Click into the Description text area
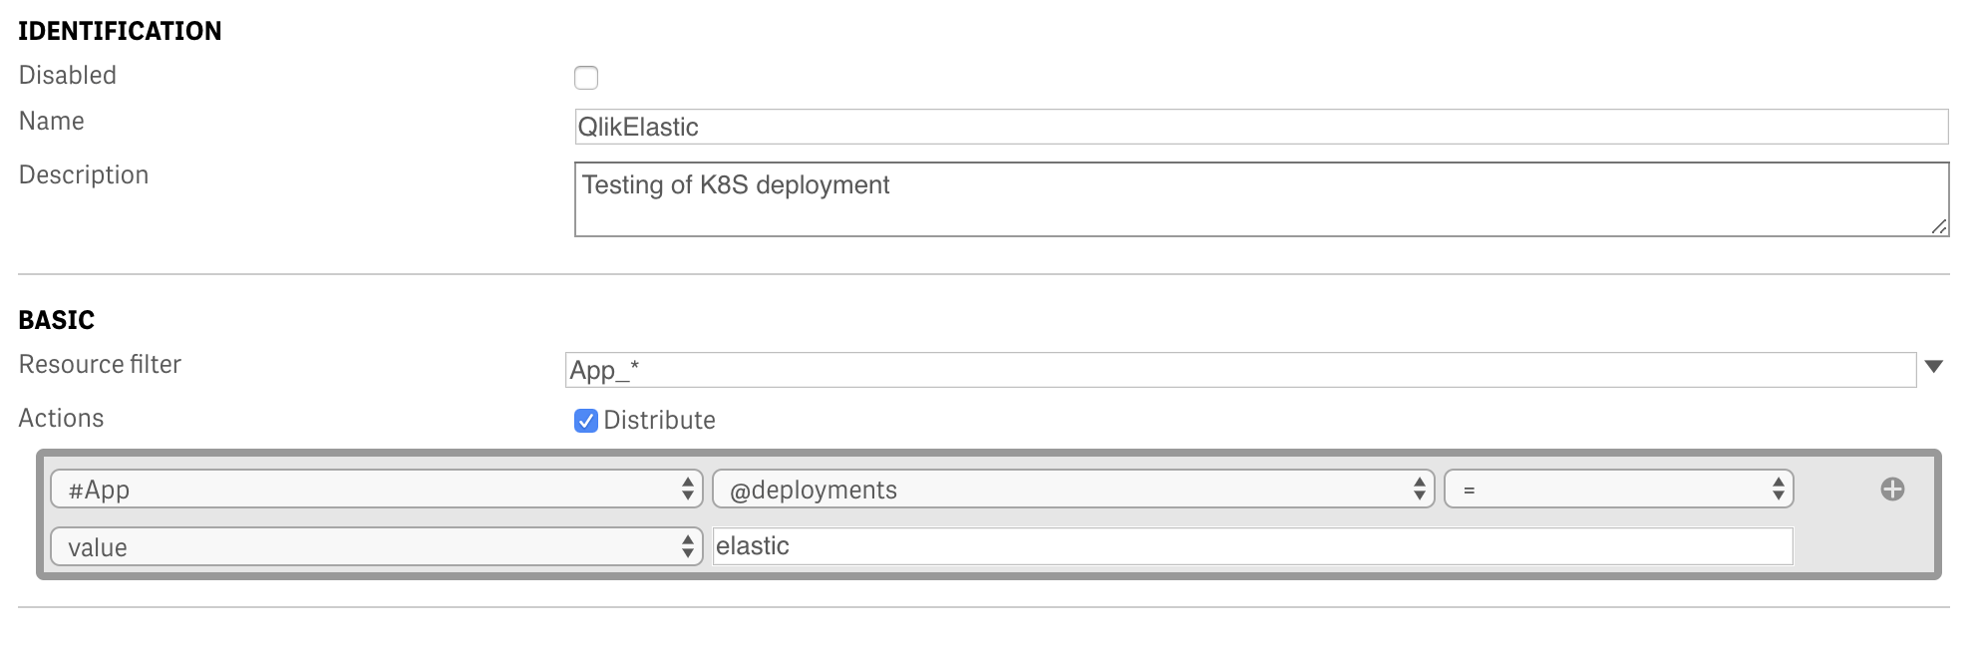 coord(1261,199)
